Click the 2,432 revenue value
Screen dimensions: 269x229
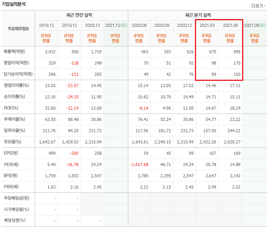point(50,52)
